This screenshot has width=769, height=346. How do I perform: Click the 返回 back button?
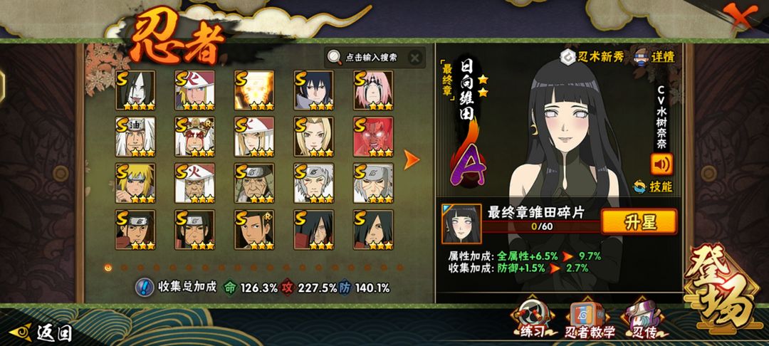click(41, 332)
